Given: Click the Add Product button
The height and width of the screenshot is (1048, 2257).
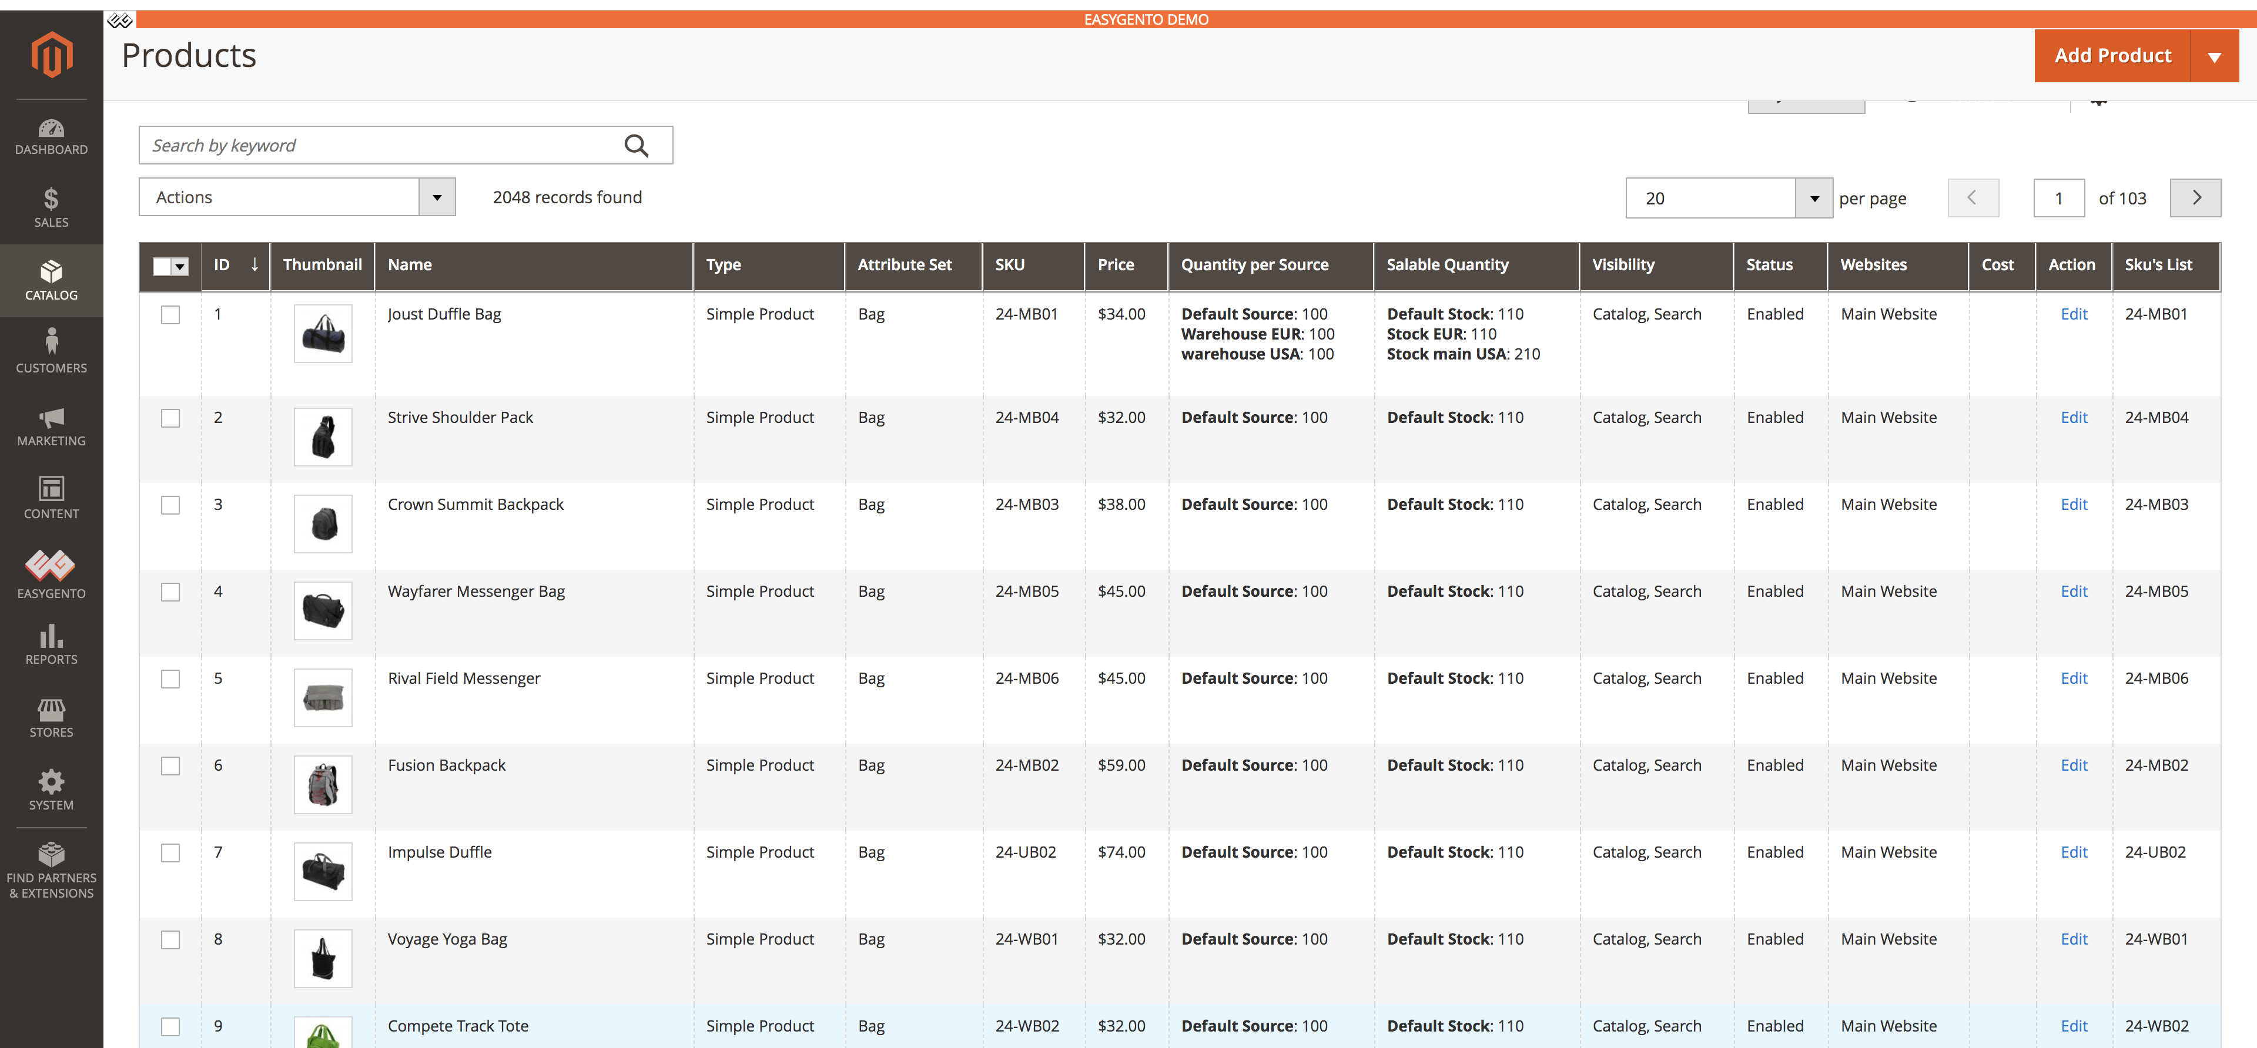Looking at the screenshot, I should click(x=2112, y=56).
